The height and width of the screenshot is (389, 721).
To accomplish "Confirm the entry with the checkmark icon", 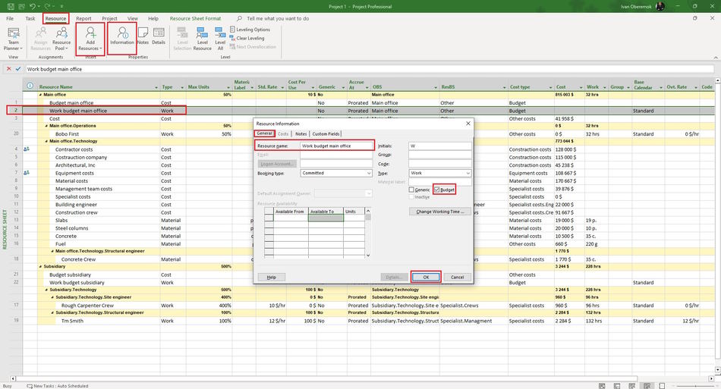I will point(18,69).
